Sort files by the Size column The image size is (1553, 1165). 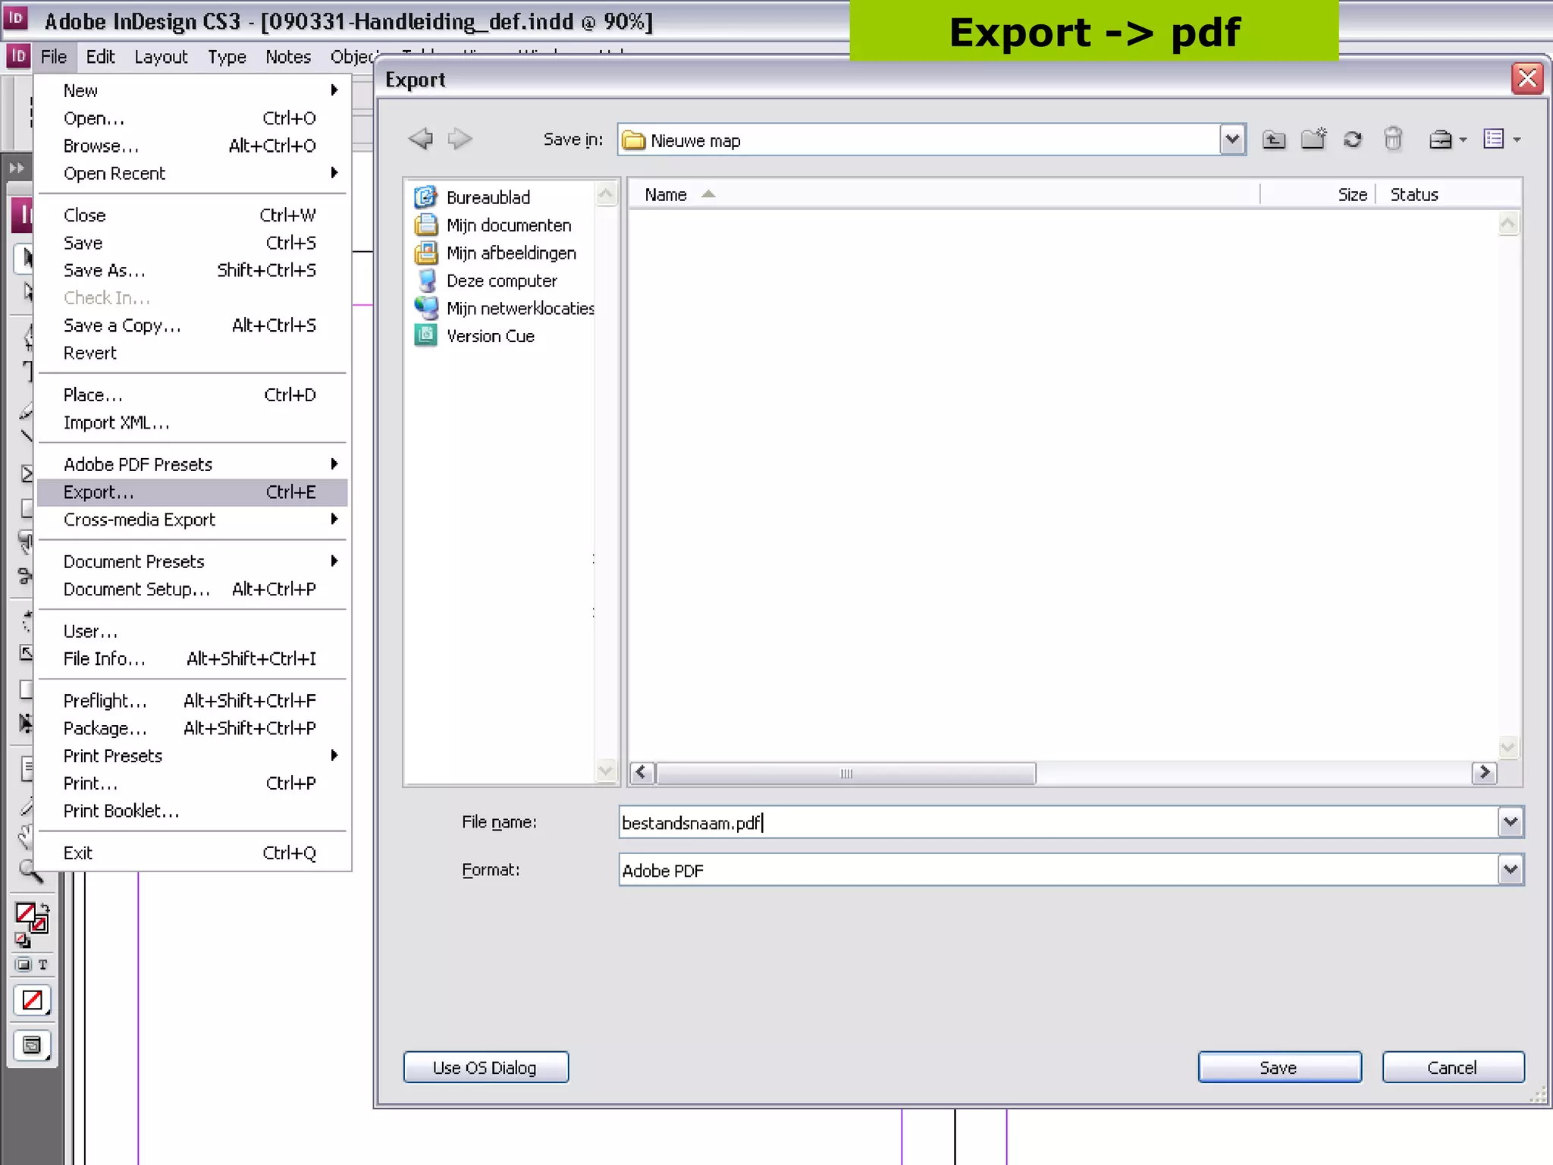point(1318,195)
